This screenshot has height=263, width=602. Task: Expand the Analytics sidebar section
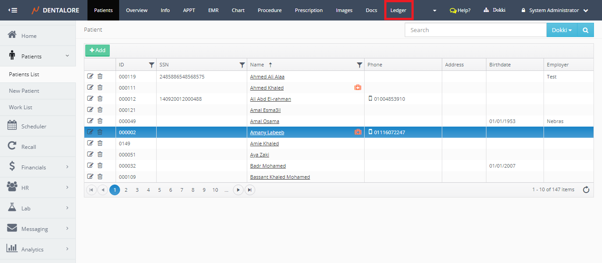pos(37,249)
